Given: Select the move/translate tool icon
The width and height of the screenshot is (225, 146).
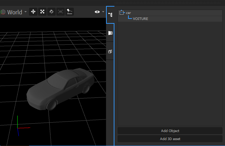Looking at the screenshot, I should (33, 12).
